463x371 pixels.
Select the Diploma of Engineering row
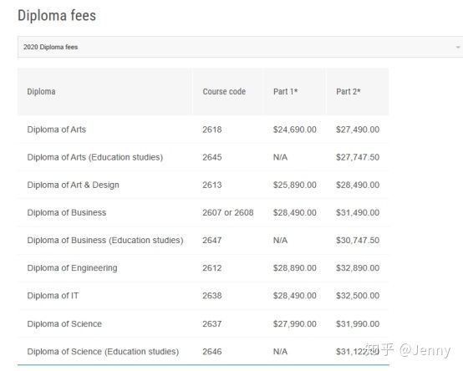click(x=203, y=268)
